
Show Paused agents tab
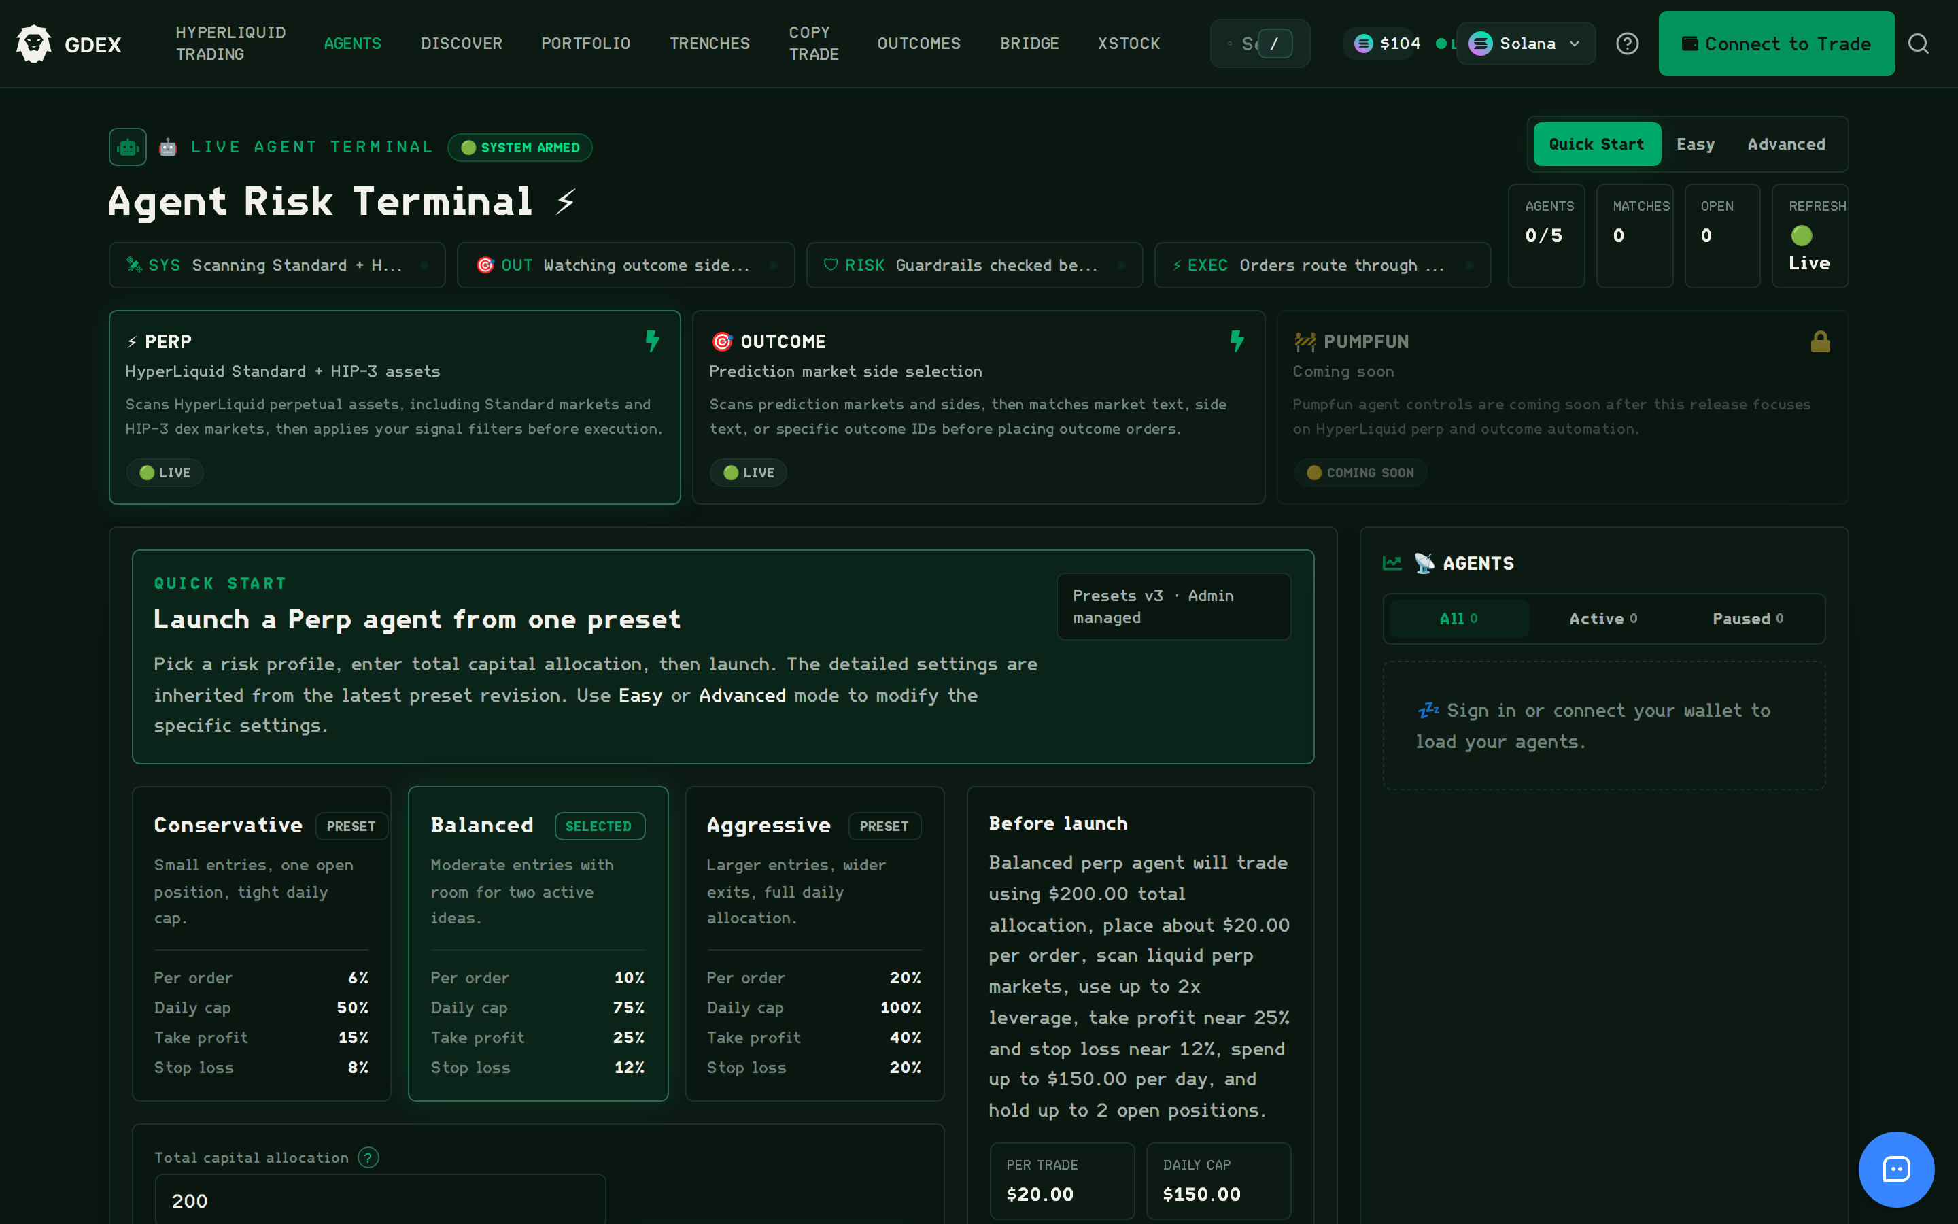tap(1748, 619)
